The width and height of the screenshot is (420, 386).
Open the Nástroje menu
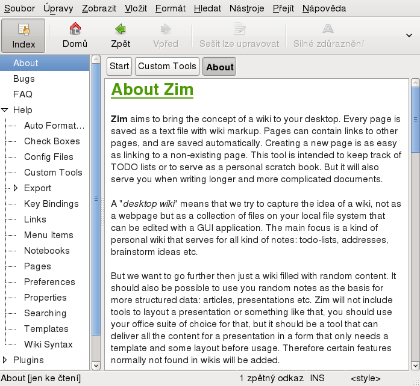click(x=246, y=8)
